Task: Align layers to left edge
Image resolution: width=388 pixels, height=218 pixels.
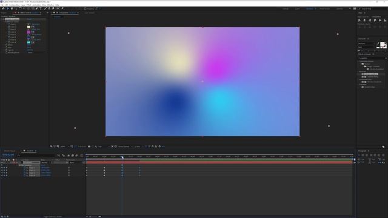Action: point(360,20)
